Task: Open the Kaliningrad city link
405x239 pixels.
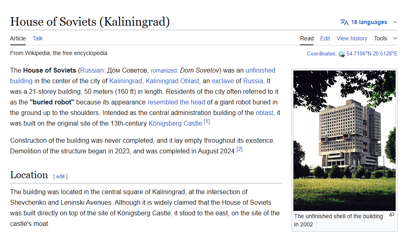Action: click(125, 81)
